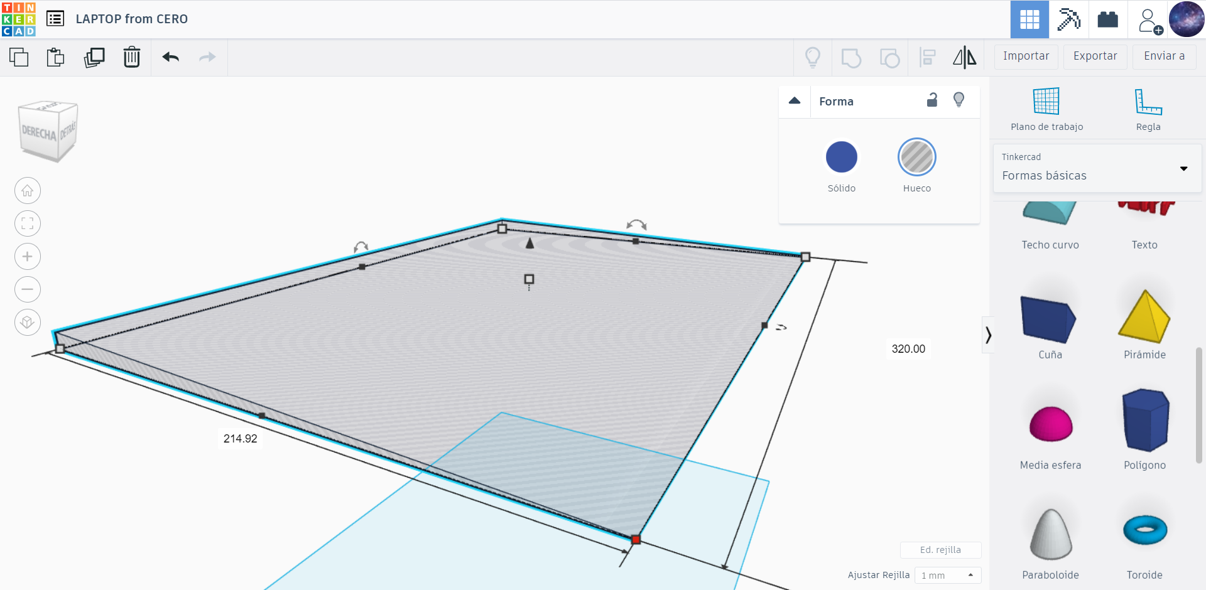Select the Regla ruler tool
This screenshot has width=1206, height=590.
1148,110
